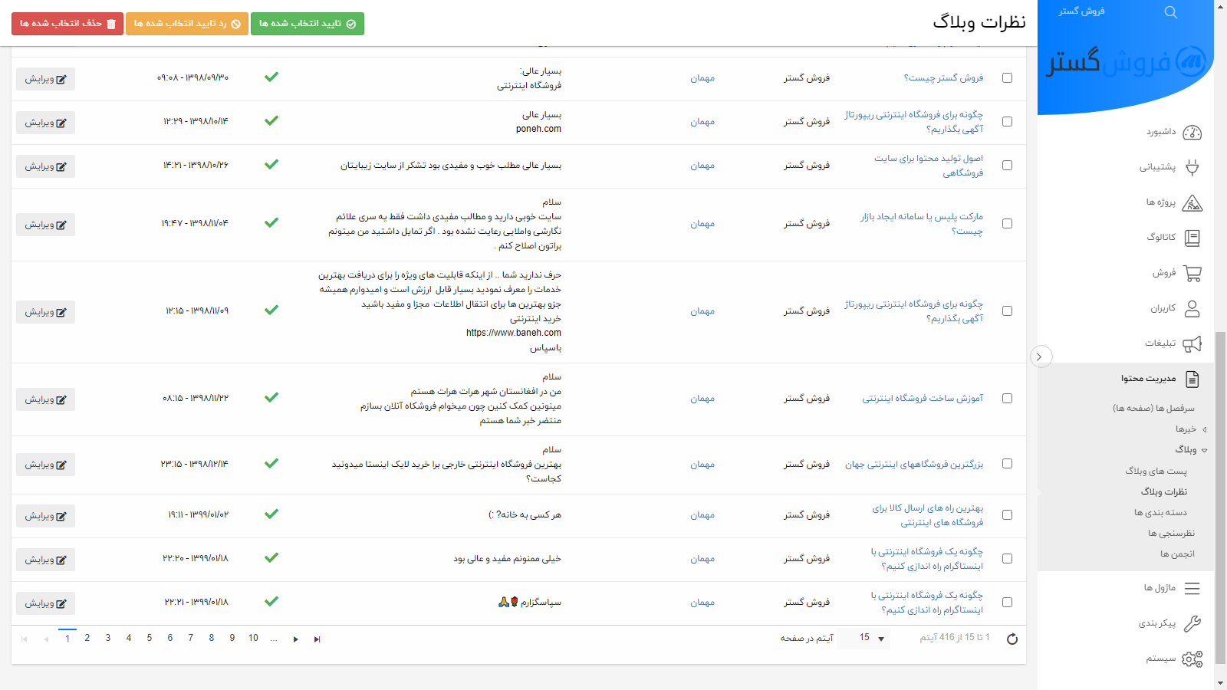Click the فروش shopping cart icon
This screenshot has width=1227, height=690.
coord(1192,273)
